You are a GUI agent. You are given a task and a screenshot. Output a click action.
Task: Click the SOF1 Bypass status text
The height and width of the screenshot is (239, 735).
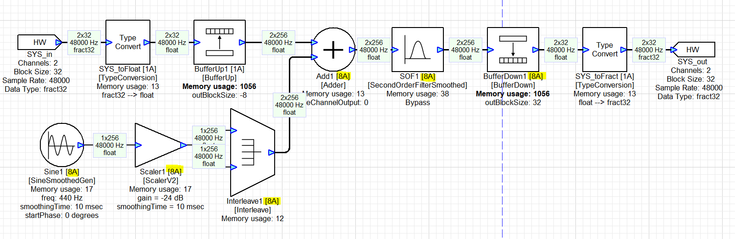(417, 102)
